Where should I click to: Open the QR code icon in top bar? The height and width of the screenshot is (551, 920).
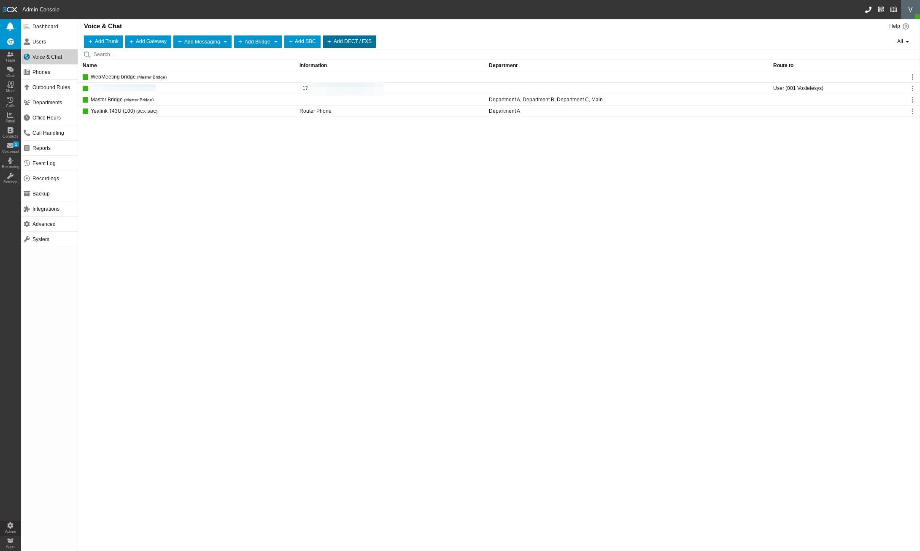pyautogui.click(x=881, y=9)
